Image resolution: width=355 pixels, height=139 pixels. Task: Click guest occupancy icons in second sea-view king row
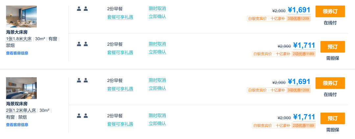pos(82,44)
